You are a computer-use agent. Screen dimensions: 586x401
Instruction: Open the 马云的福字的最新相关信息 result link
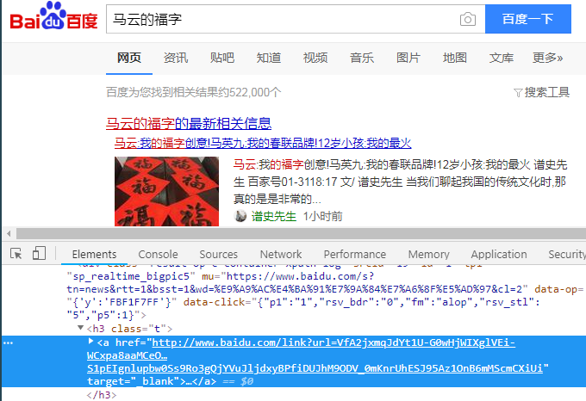[188, 123]
